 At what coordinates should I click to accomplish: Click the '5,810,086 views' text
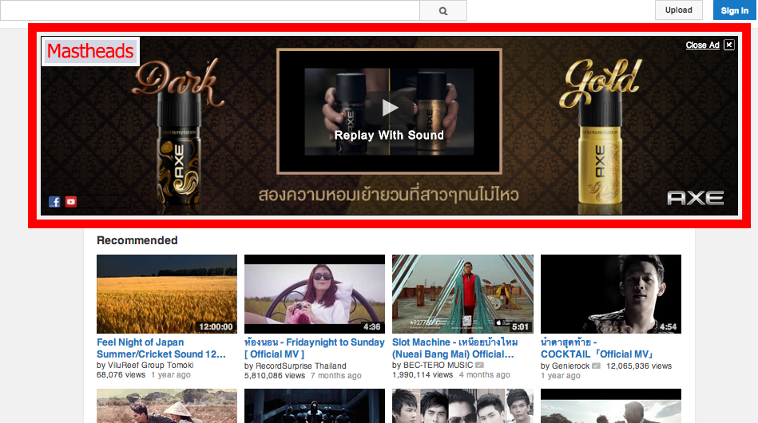(x=275, y=376)
